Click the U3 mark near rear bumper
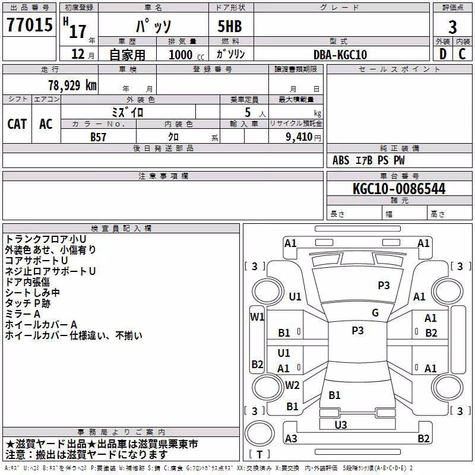This screenshot has width=475, height=475. click(341, 425)
